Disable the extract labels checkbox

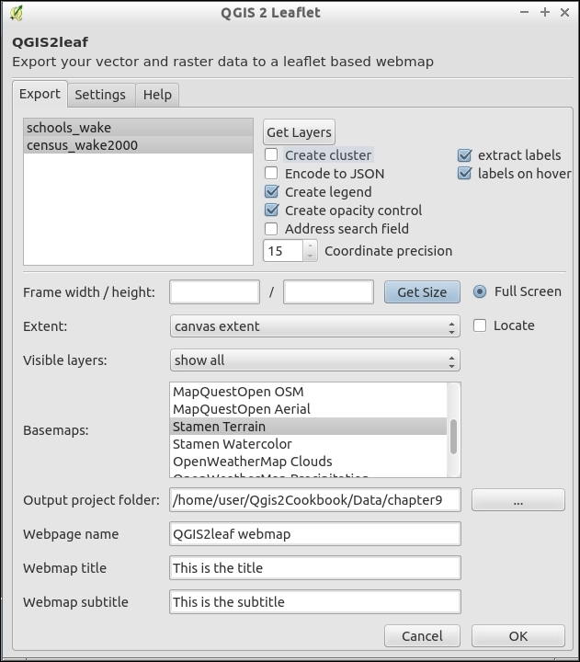(x=464, y=155)
